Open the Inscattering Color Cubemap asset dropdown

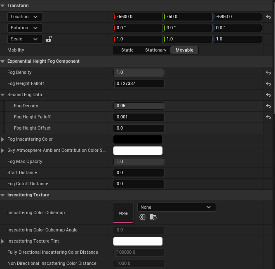(x=176, y=207)
